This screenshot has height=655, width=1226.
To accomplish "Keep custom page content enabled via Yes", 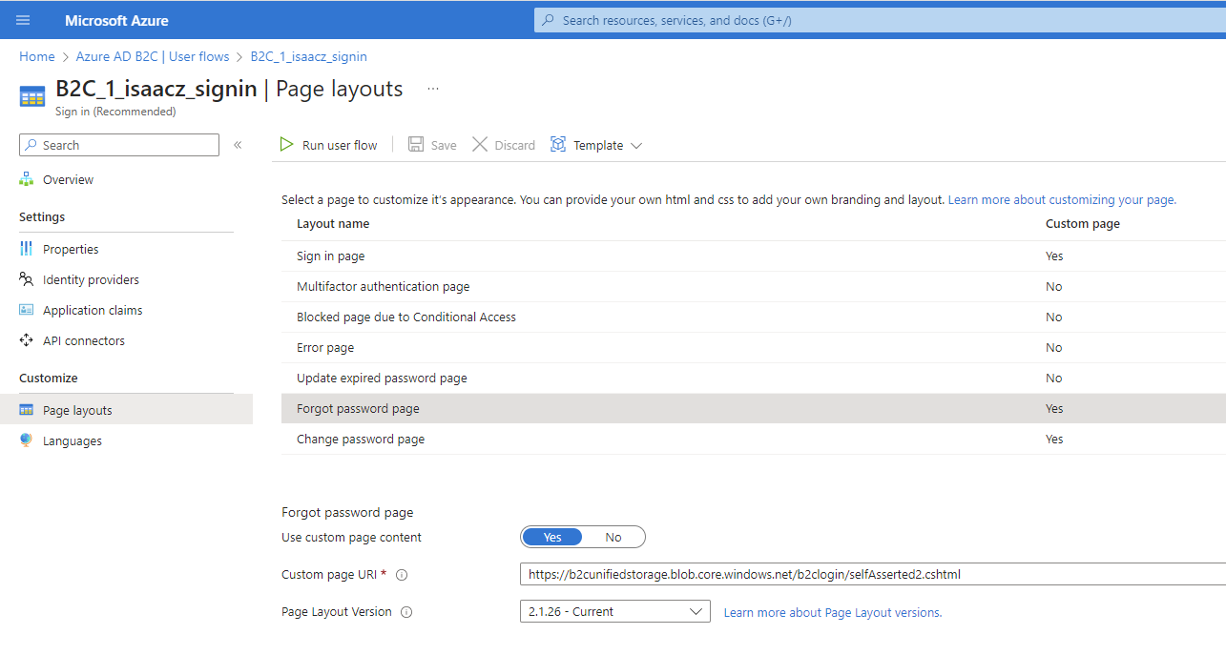I will click(551, 537).
